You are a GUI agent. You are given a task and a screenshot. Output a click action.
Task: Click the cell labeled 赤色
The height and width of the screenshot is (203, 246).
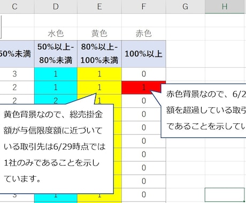pos(144,34)
